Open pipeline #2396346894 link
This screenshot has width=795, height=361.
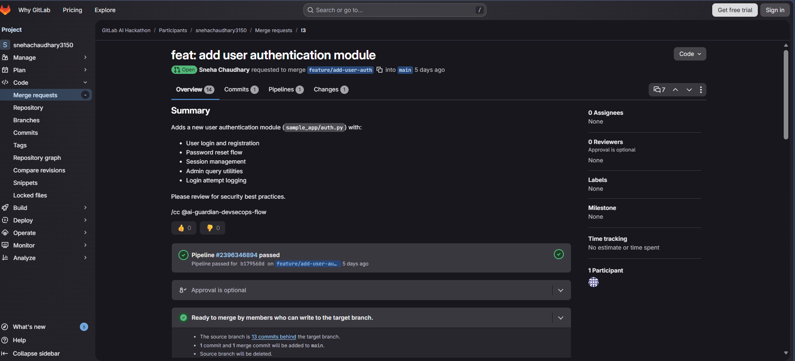tap(237, 255)
